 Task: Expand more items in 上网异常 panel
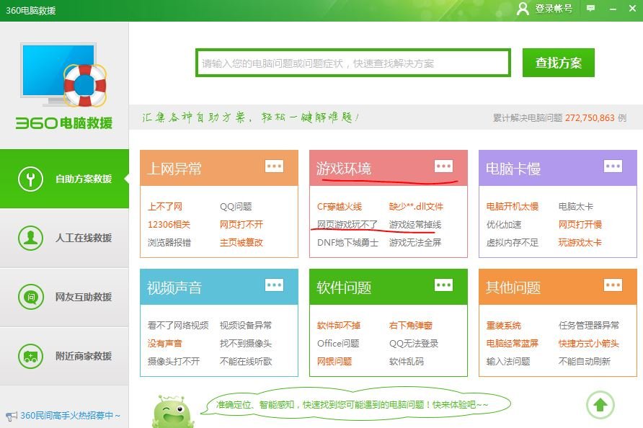(x=274, y=165)
